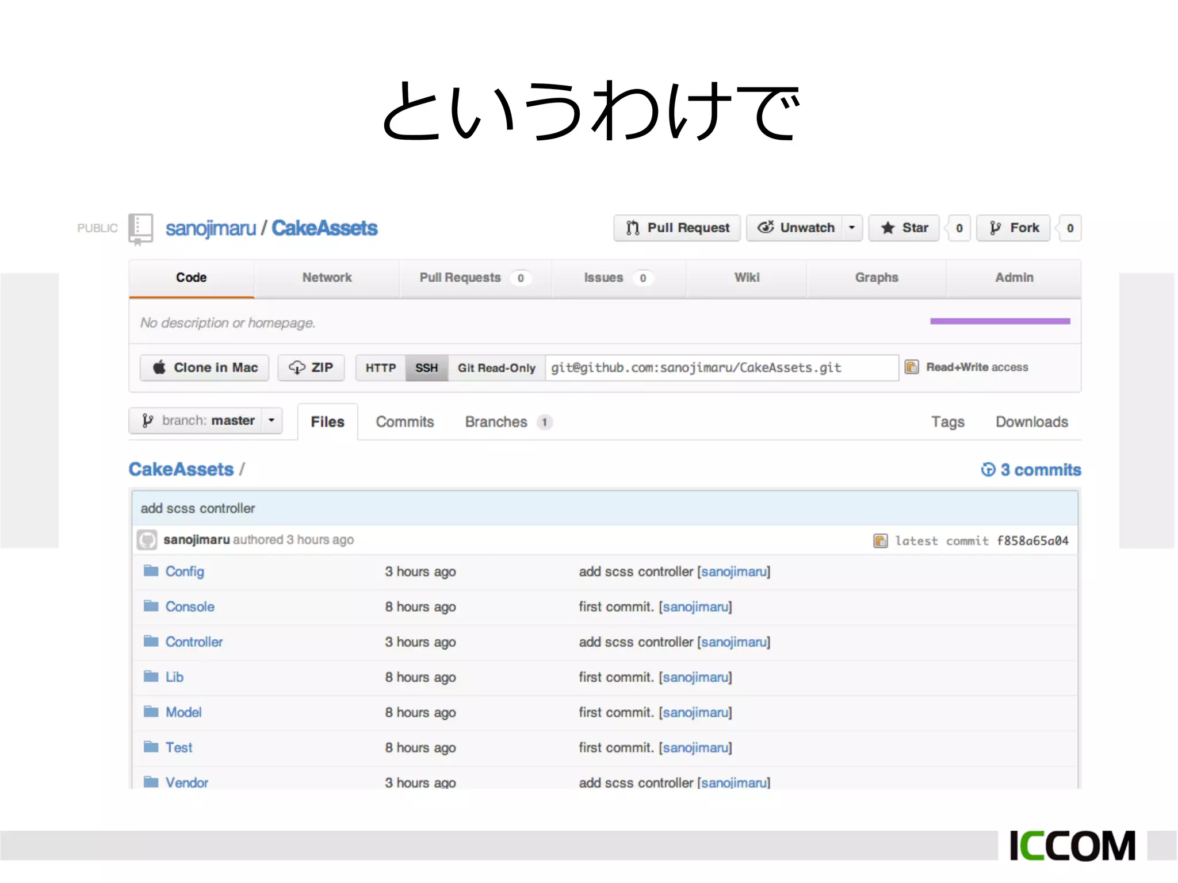Open the Model folder

tap(183, 712)
